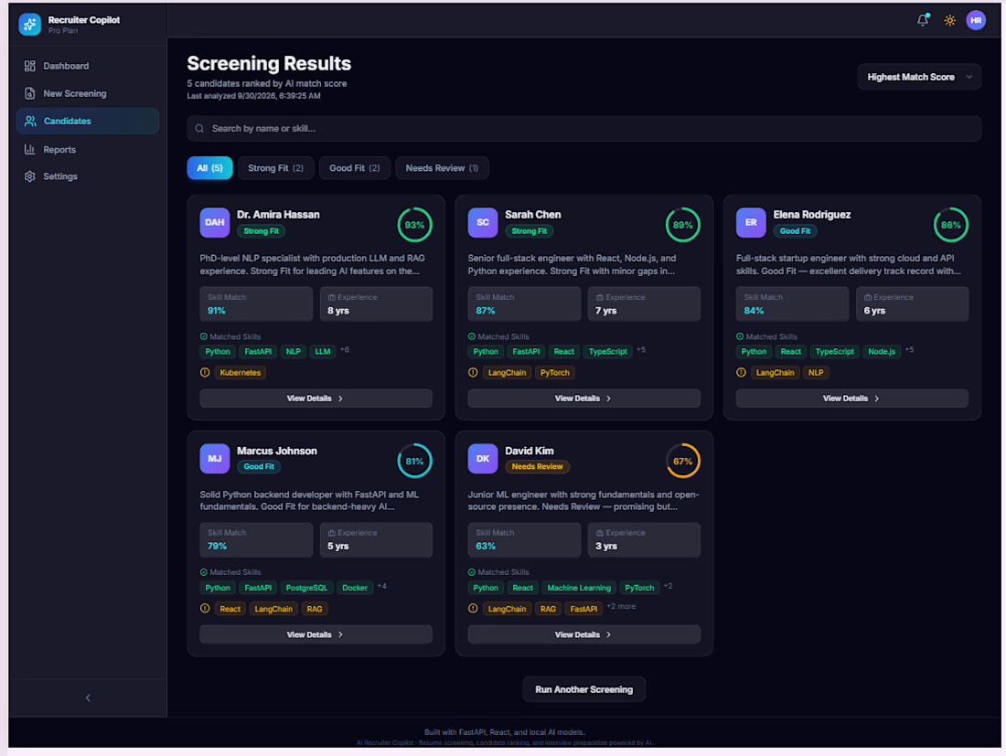Click the missing-skills warning icon on Marcus Johnson's card

(x=205, y=609)
